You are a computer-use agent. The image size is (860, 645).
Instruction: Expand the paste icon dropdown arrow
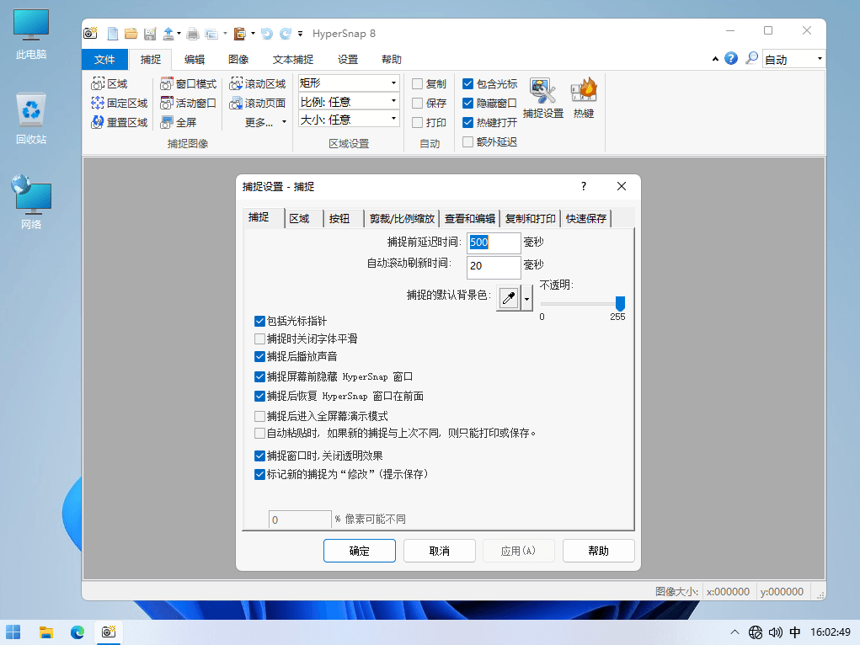(253, 34)
